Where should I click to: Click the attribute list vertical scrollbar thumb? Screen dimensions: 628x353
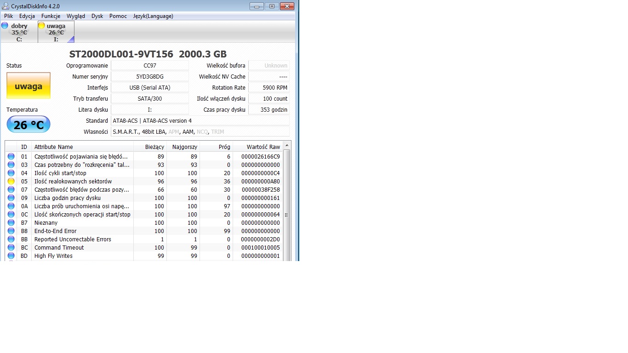[287, 215]
